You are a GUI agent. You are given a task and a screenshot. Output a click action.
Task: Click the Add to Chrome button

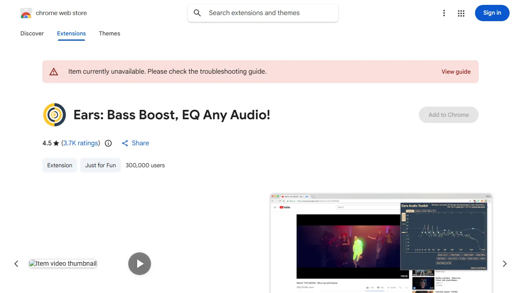(x=449, y=115)
